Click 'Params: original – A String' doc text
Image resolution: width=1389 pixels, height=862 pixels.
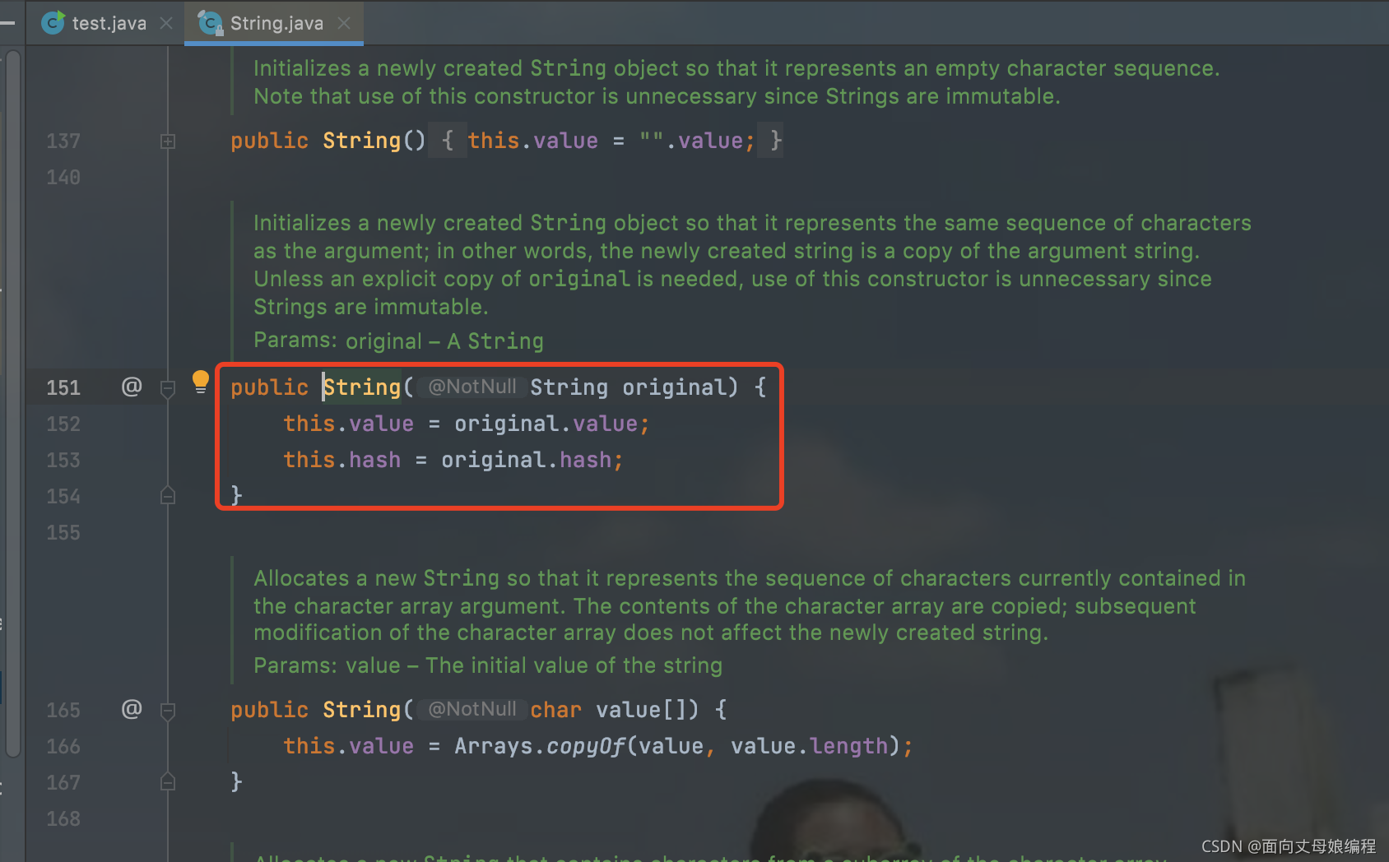click(x=398, y=341)
